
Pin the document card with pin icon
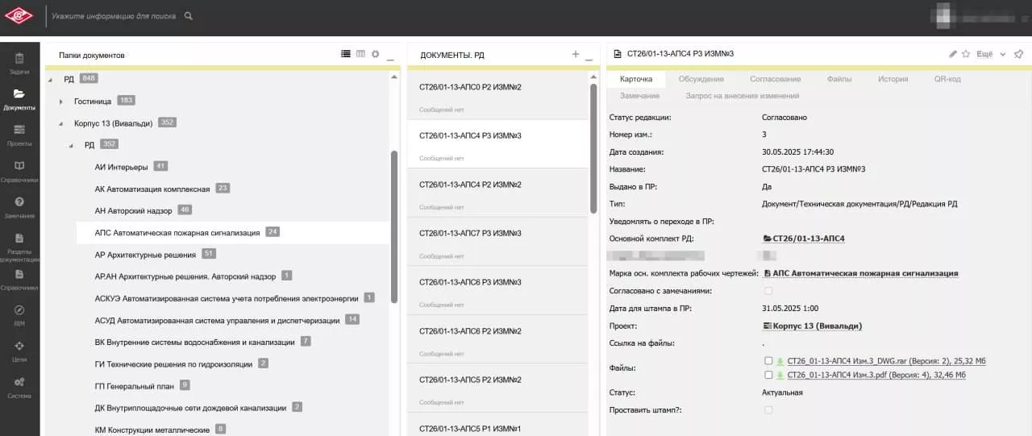point(1018,54)
